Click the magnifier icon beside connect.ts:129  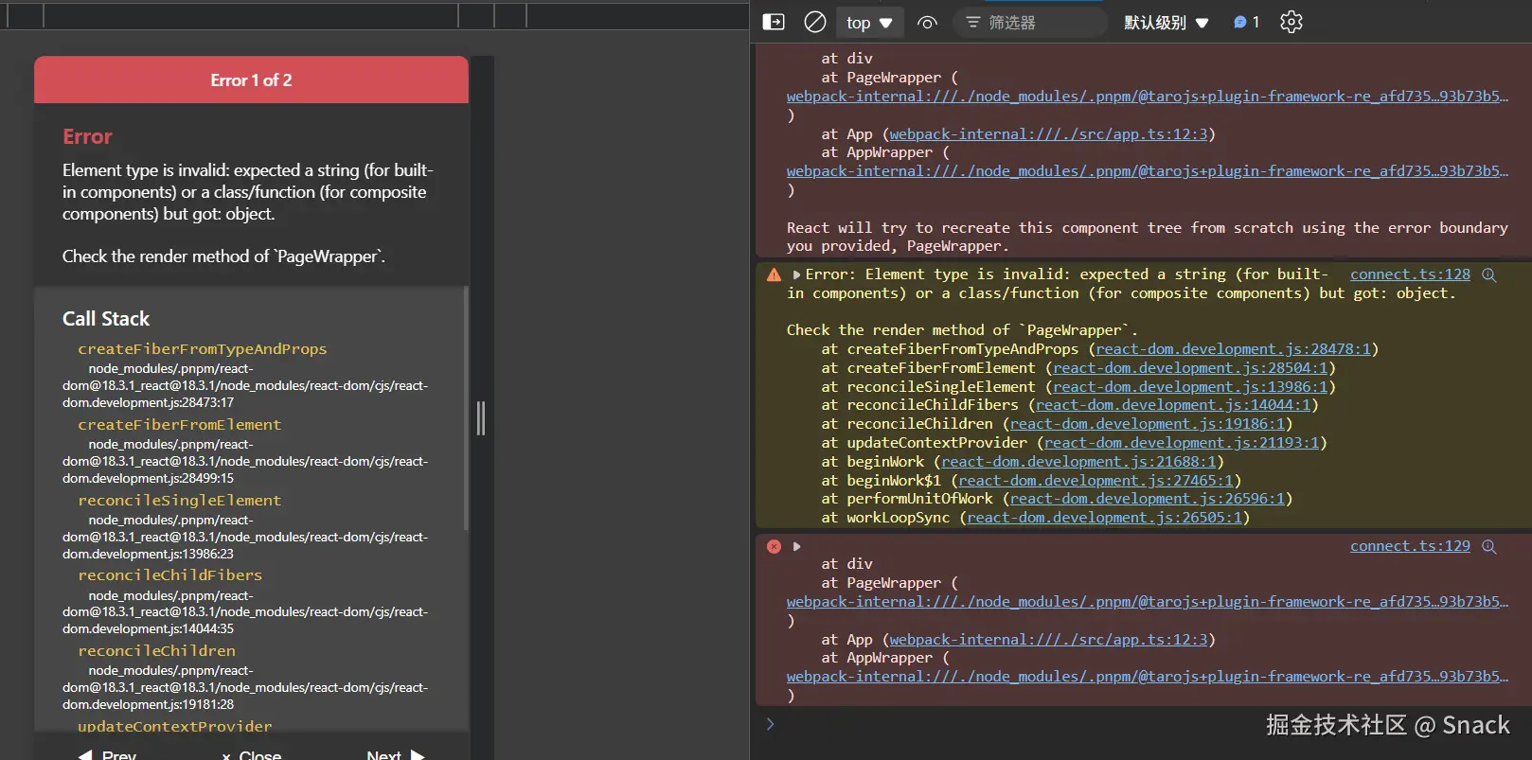pos(1488,546)
